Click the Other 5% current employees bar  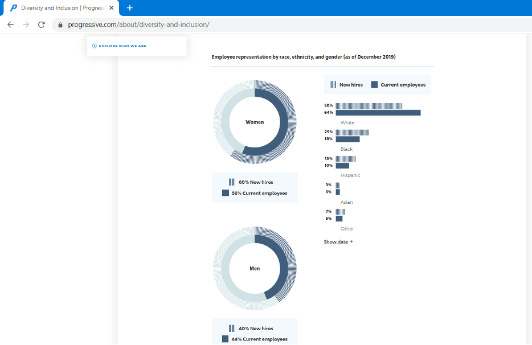point(339,219)
